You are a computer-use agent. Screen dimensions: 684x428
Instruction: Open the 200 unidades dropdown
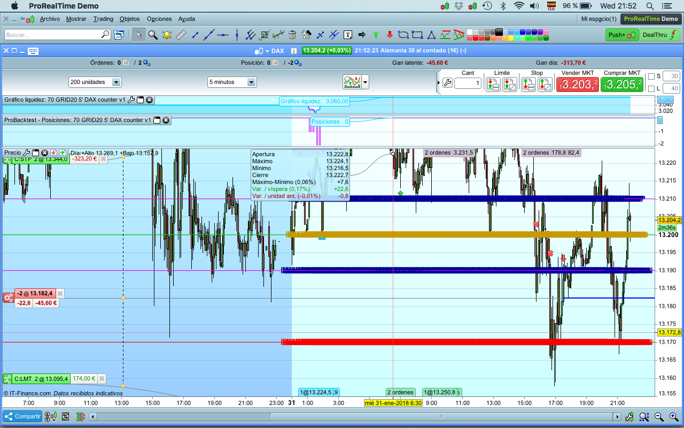pyautogui.click(x=116, y=82)
